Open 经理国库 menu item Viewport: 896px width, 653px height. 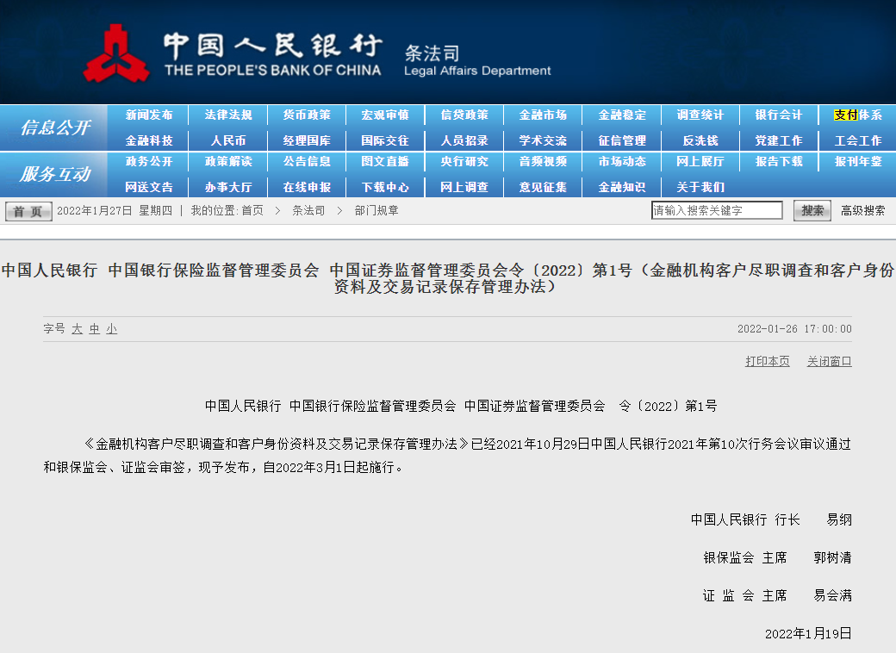pyautogui.click(x=307, y=140)
